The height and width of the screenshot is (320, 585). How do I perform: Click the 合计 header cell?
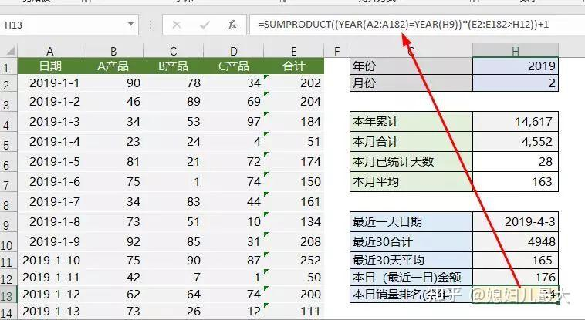point(294,66)
